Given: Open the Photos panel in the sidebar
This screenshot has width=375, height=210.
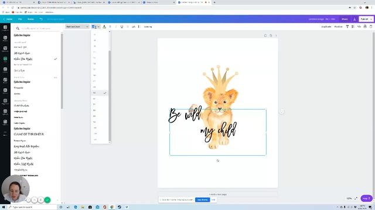Looking at the screenshot, I should (5, 38).
